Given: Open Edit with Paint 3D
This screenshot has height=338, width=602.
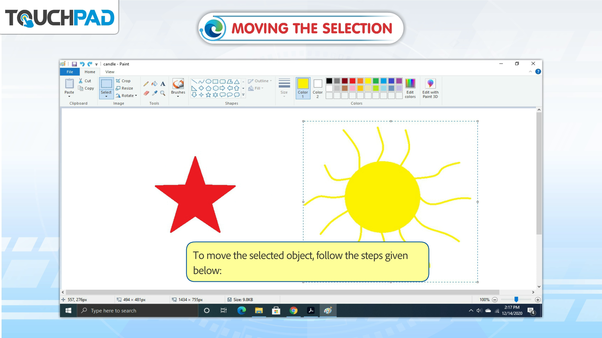Looking at the screenshot, I should tap(430, 88).
